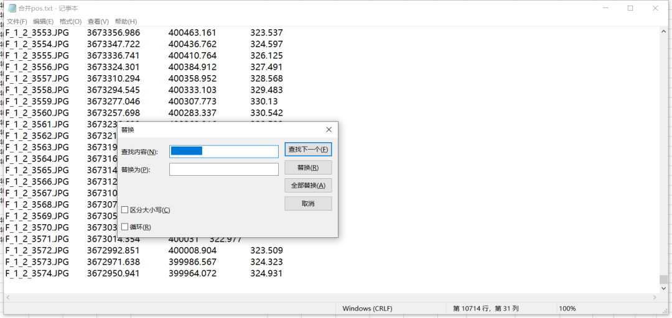The height and width of the screenshot is (318, 672).
Task: Click the Notepad document icon in title bar
Action: pos(11,8)
